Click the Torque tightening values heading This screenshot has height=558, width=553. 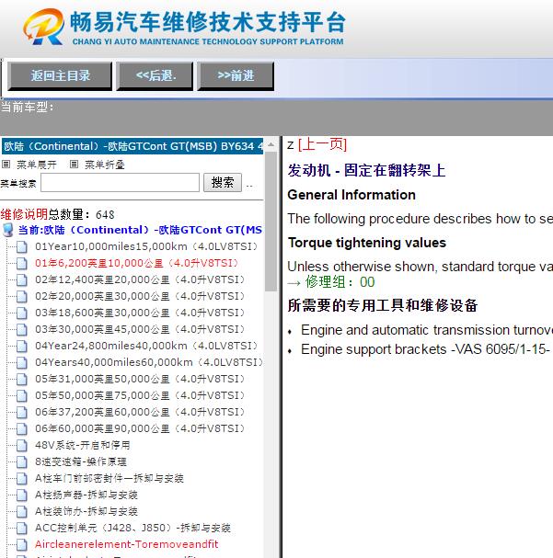367,243
